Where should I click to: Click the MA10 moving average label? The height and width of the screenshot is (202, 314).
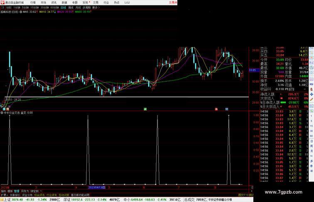pyautogui.click(x=47, y=12)
